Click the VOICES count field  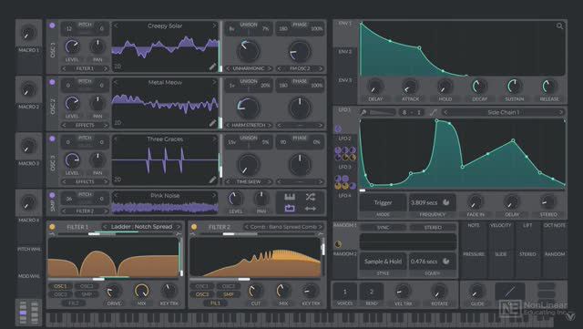344,292
